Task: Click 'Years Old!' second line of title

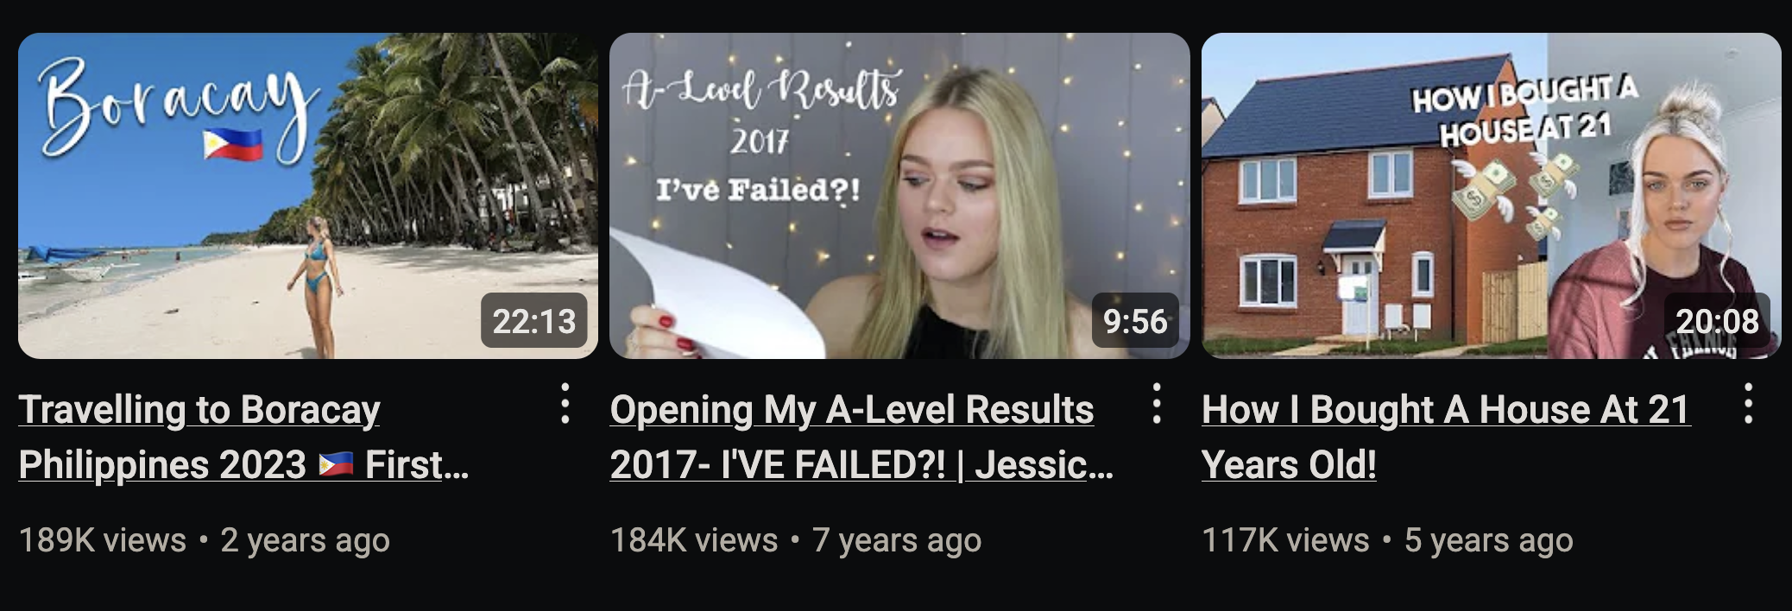Action: pyautogui.click(x=1289, y=465)
